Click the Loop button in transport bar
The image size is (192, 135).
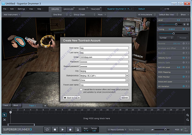[x=47, y=129]
